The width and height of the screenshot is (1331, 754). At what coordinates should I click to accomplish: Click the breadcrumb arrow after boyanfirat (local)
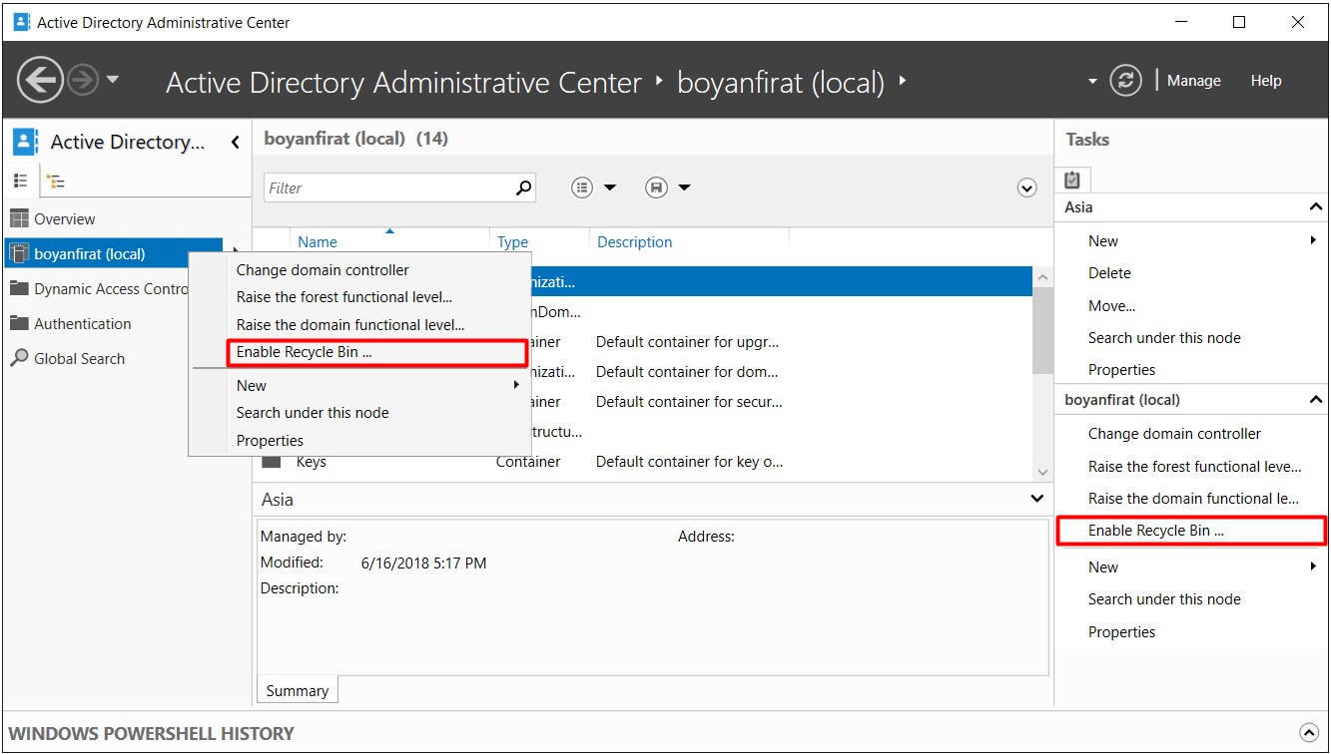903,81
